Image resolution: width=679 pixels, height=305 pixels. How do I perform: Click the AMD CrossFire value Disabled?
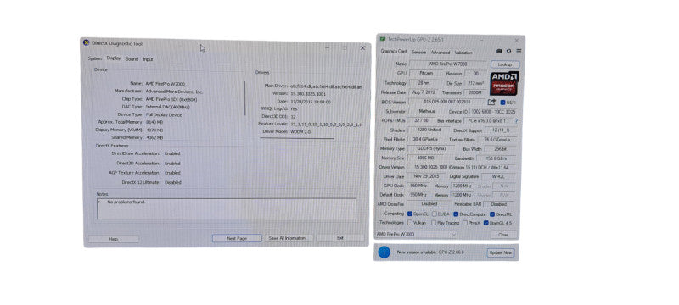click(x=429, y=203)
